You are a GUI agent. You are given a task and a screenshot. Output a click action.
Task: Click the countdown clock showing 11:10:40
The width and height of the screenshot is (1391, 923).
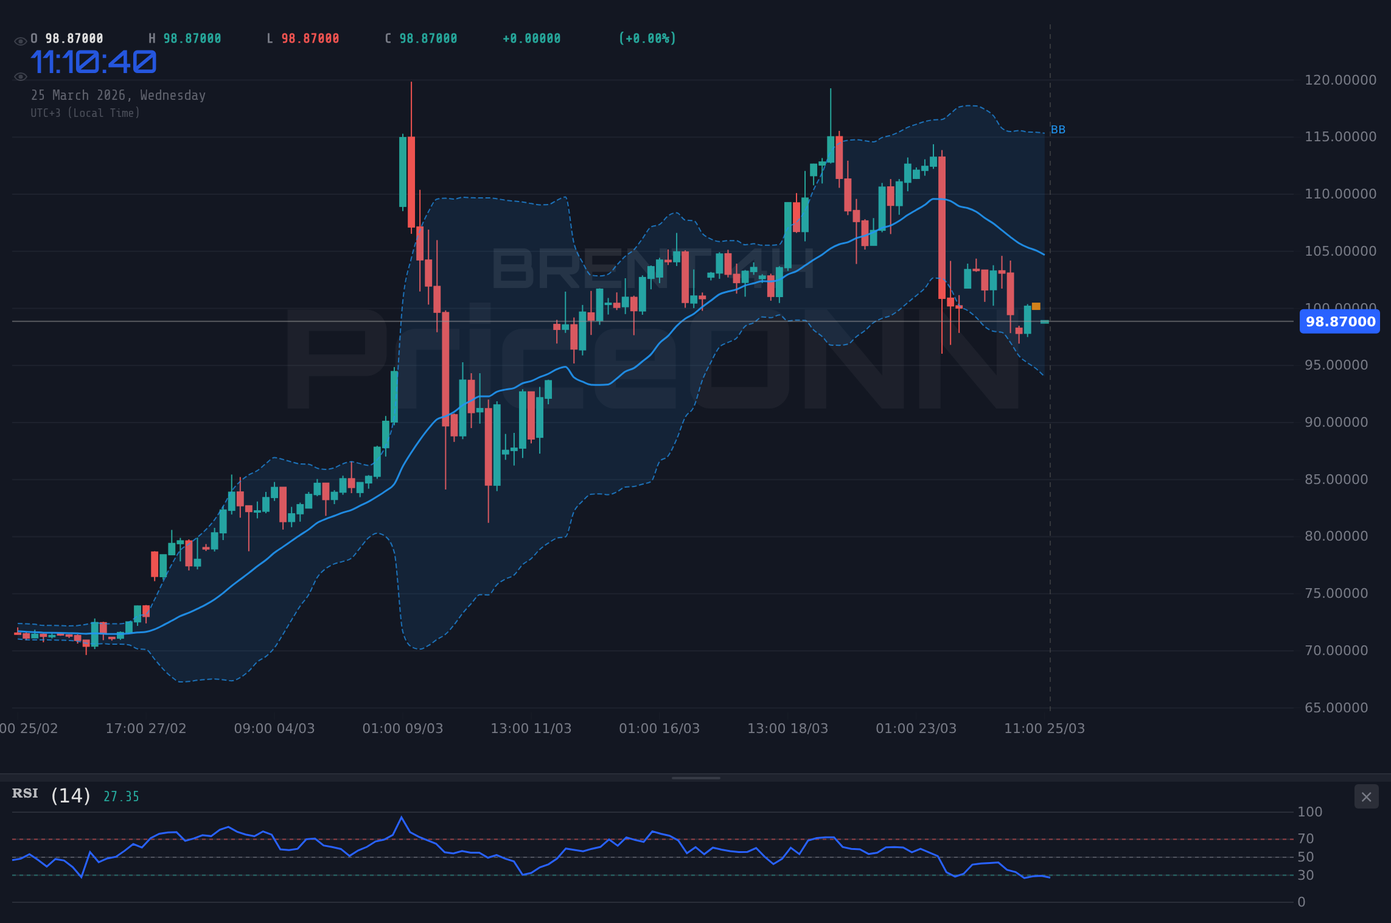pos(92,61)
